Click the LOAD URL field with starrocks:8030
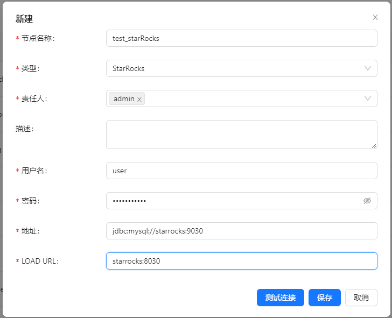 [241, 261]
